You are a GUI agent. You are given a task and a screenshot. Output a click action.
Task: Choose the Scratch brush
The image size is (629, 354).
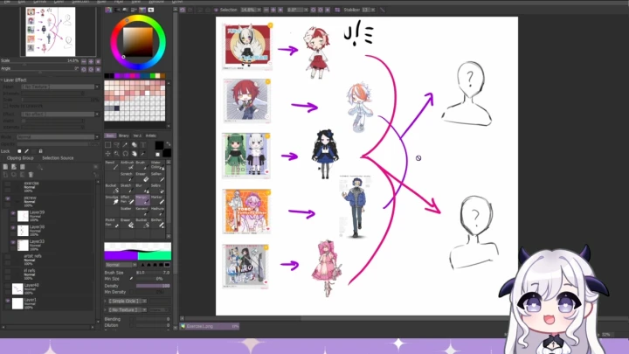[x=128, y=177]
